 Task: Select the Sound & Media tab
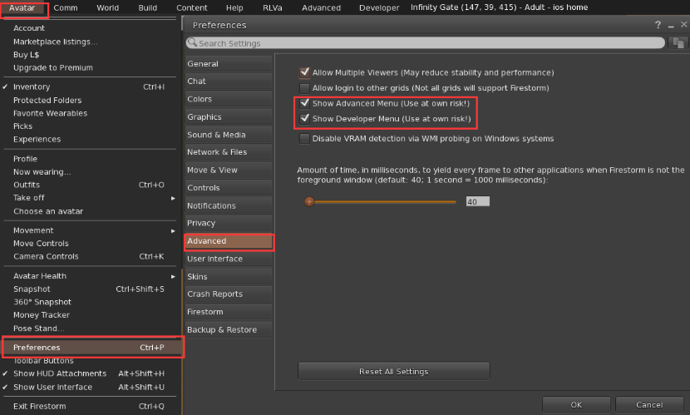[229, 135]
